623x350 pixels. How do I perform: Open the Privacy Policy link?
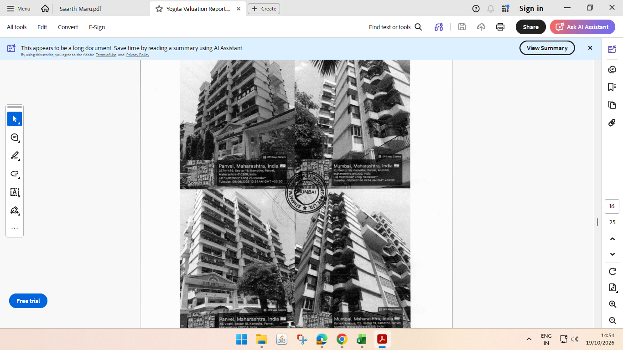138,55
